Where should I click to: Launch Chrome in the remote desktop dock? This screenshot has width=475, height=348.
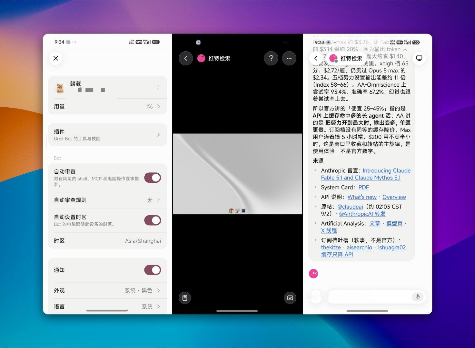click(231, 211)
